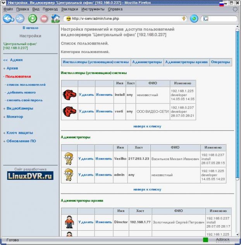241x245 pixels.
Task: Open the Инструменты menu
Action: (x=93, y=9)
